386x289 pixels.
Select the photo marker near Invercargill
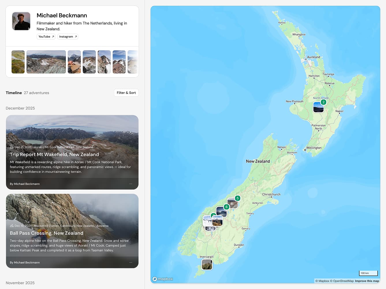click(x=207, y=264)
